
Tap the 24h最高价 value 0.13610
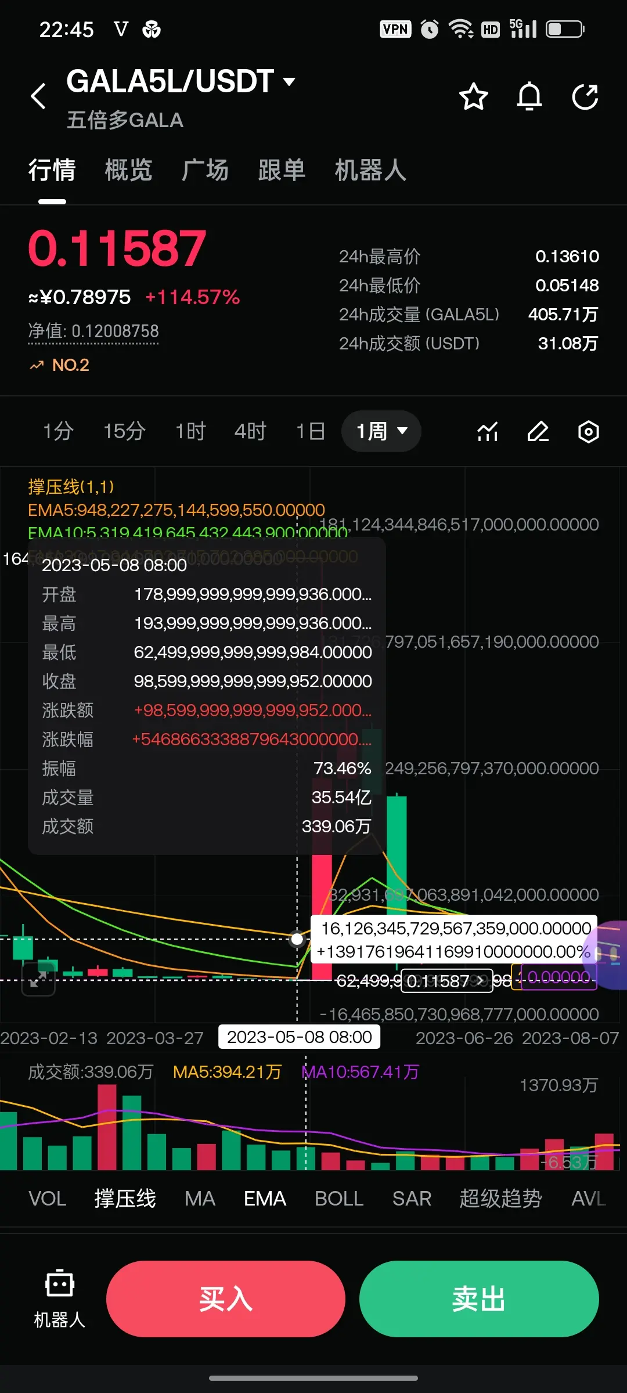pyautogui.click(x=567, y=257)
